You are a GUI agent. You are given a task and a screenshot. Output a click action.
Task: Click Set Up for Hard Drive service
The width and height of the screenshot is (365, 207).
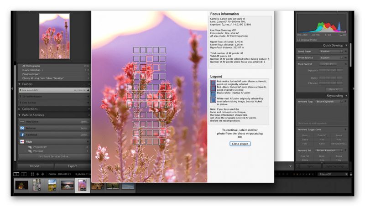click(84, 122)
